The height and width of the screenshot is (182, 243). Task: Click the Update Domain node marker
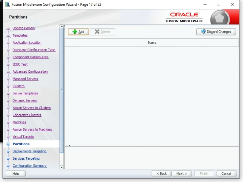[x=8, y=28]
